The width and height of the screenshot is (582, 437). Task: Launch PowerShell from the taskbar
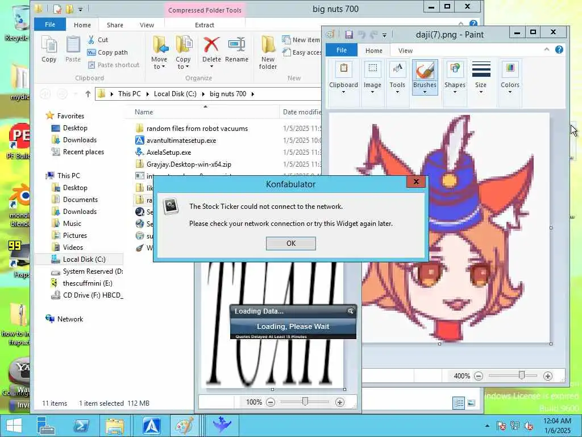81,426
